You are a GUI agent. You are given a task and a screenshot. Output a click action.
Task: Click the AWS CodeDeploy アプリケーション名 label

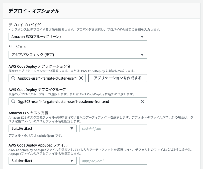pos(39,66)
